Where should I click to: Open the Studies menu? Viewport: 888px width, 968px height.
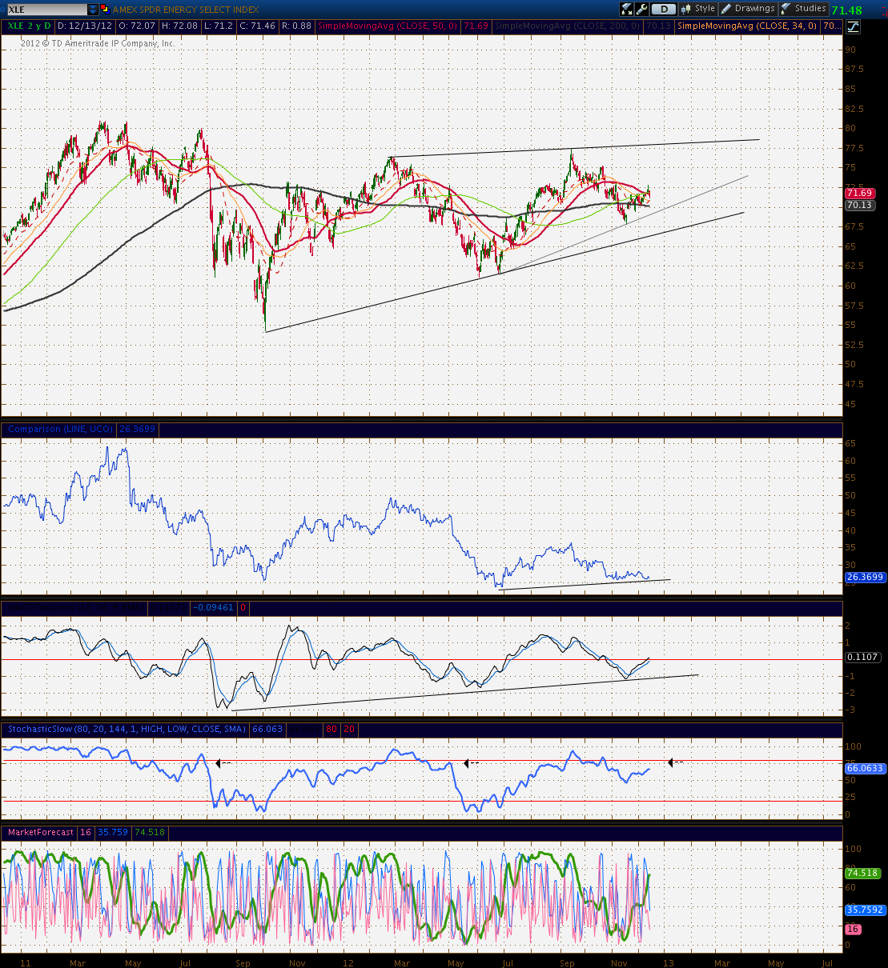[803, 9]
